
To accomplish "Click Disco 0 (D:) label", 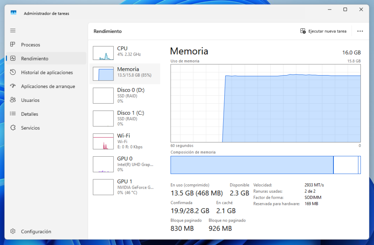I will coord(131,90).
